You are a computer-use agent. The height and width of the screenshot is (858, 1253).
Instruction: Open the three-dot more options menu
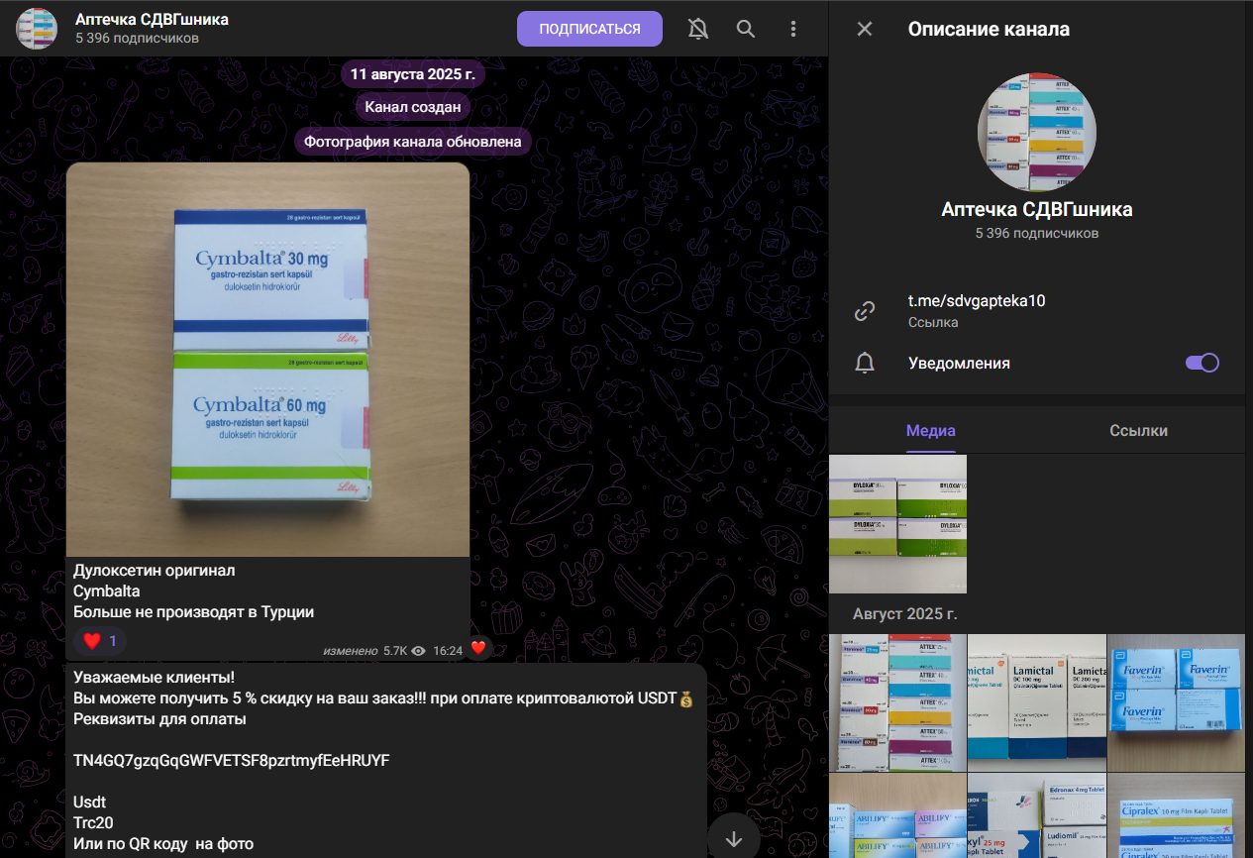coord(793,29)
